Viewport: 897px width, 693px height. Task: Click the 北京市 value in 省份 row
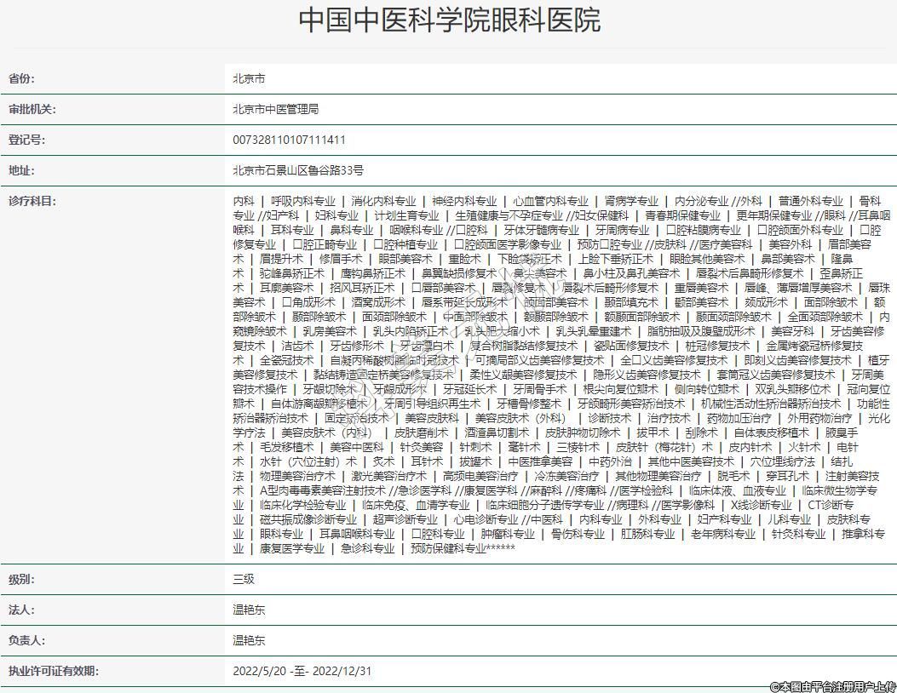(249, 78)
